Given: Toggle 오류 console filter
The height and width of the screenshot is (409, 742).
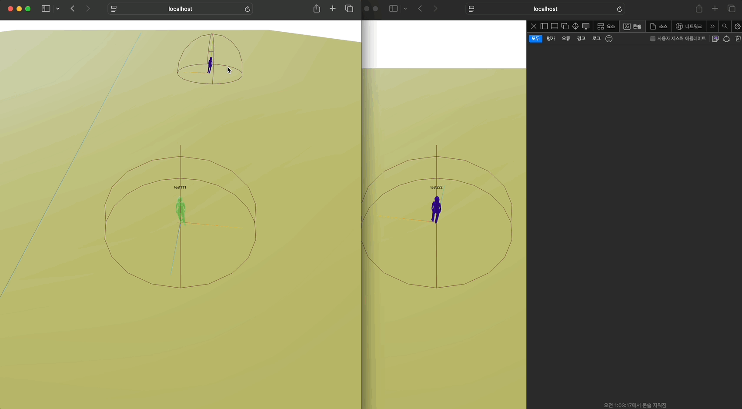Looking at the screenshot, I should click(566, 39).
